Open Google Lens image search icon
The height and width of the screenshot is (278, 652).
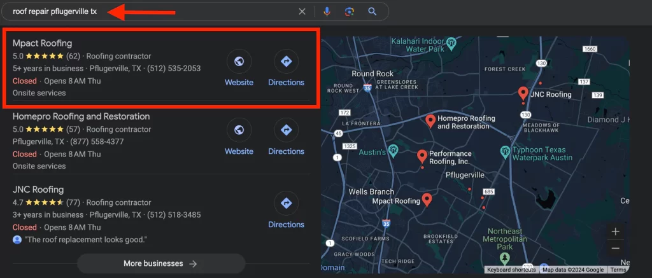[350, 11]
